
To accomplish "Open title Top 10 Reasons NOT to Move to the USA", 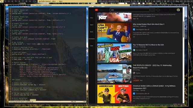I will pyautogui.click(x=148, y=45).
